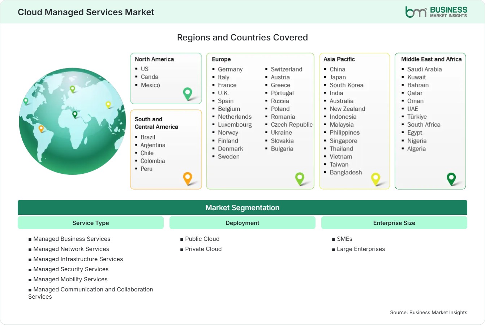Viewport: 485px width, 325px height.
Task: Click the dark green pin on globe's Africa
Action: pos(75,114)
